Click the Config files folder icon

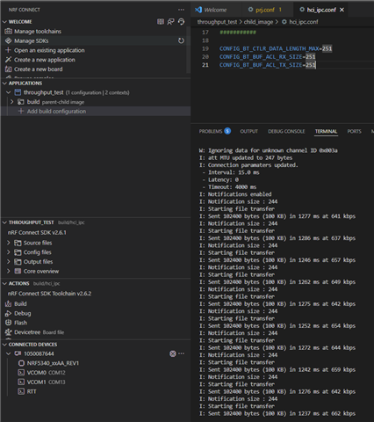[x=18, y=252]
